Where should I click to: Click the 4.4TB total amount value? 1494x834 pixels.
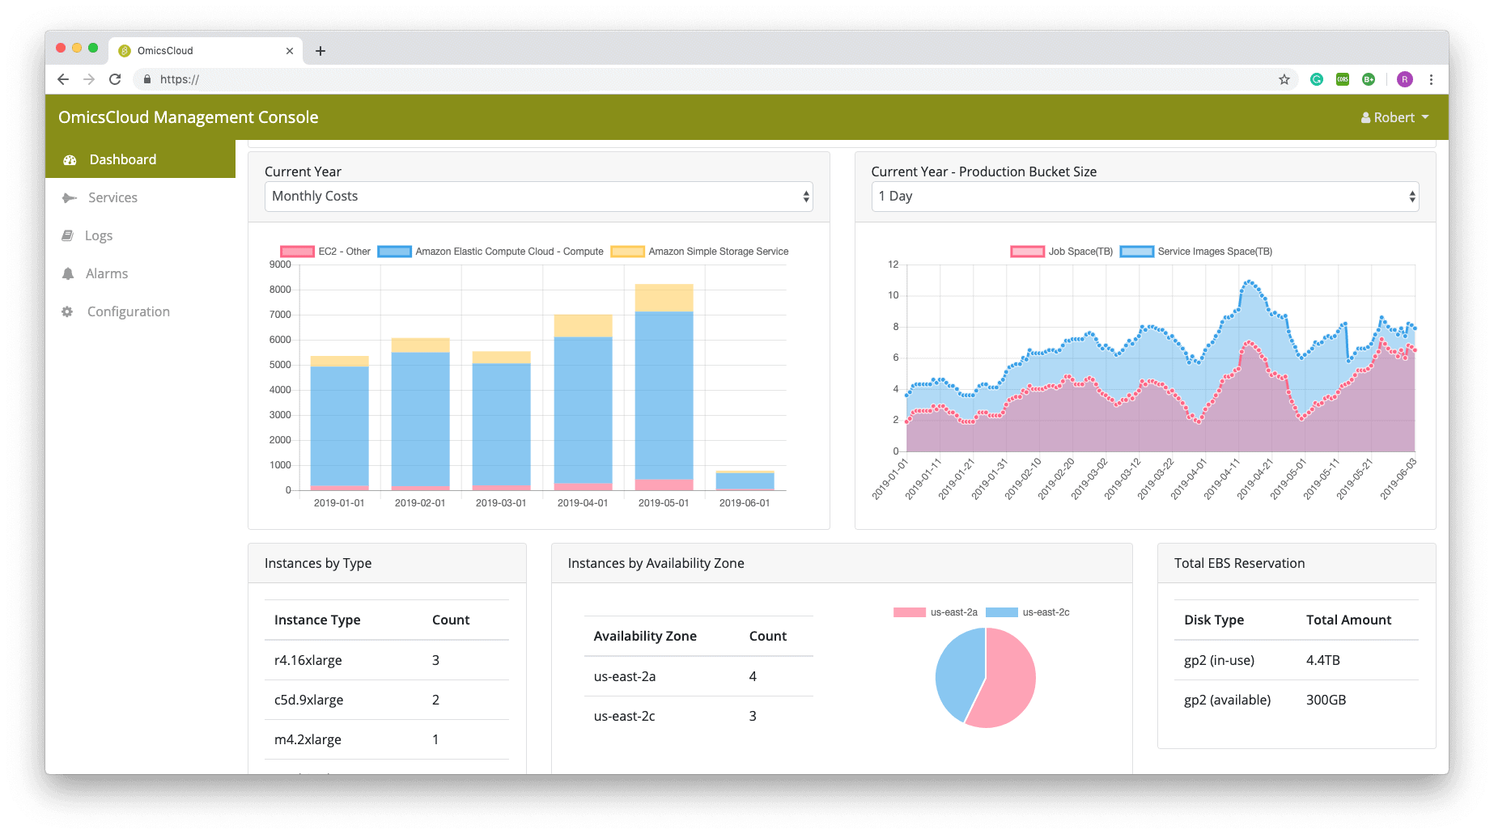[x=1323, y=660]
